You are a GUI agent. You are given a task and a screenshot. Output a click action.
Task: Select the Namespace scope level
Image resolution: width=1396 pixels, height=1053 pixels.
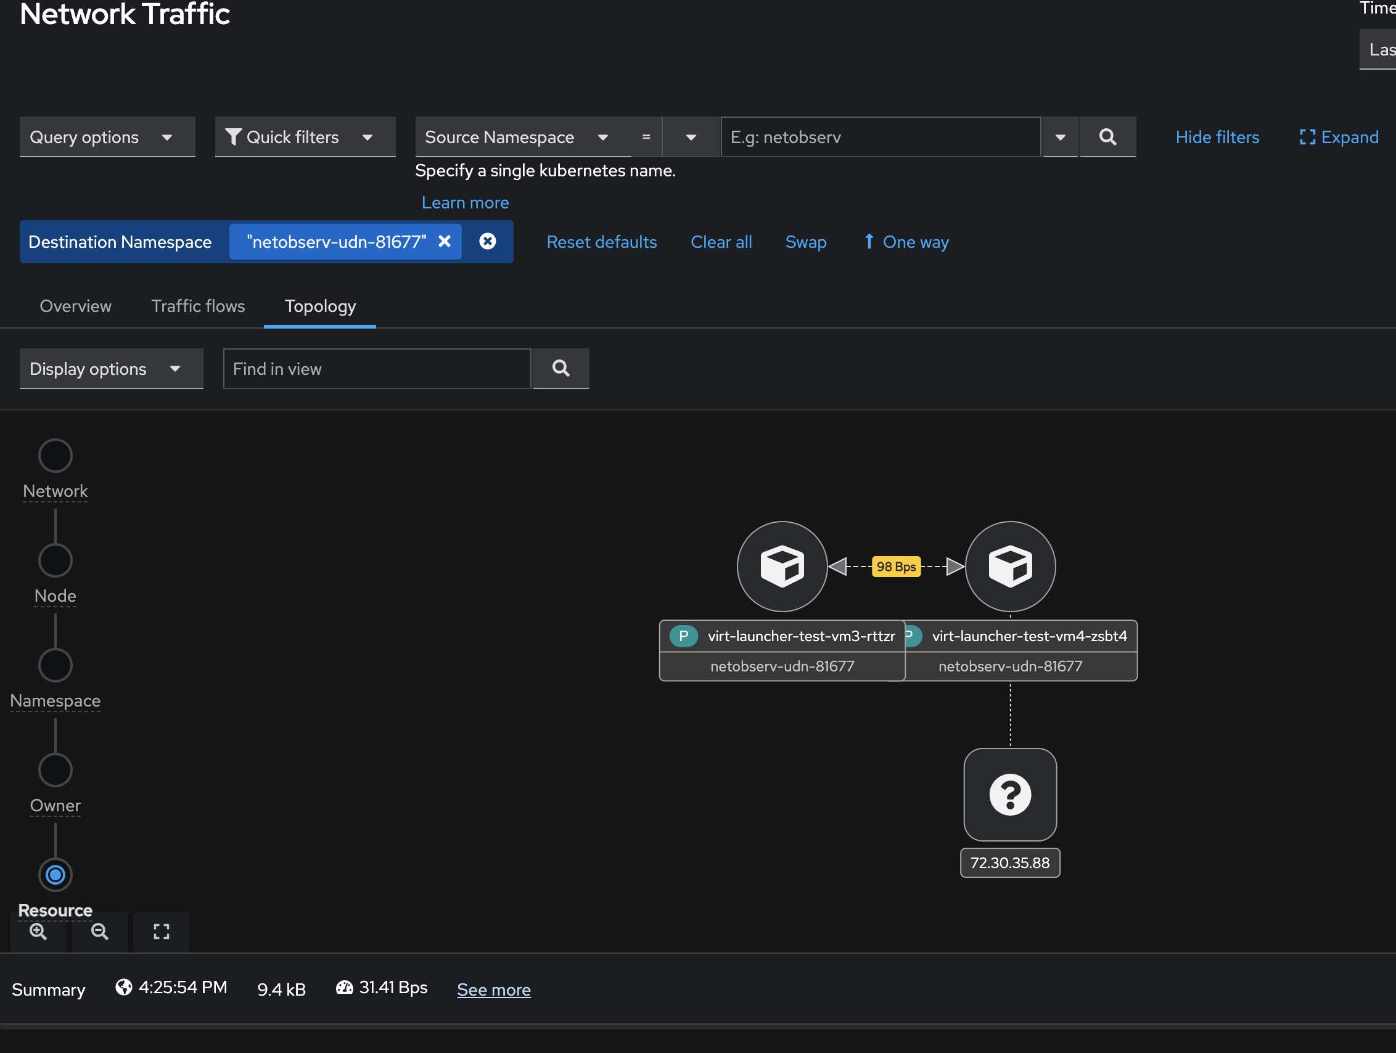pos(55,665)
